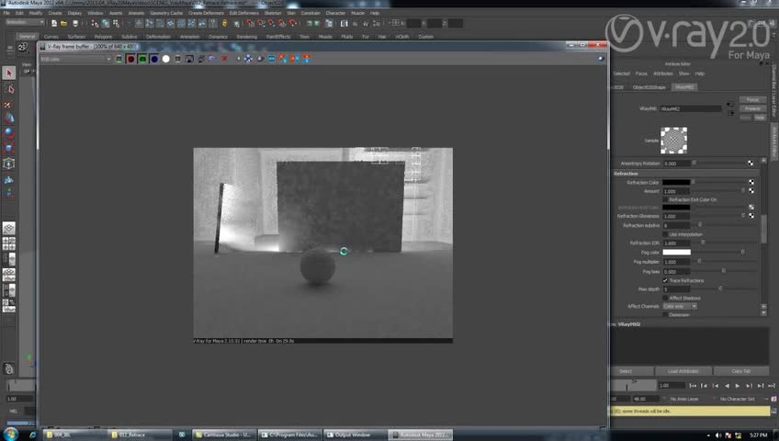Image resolution: width=779 pixels, height=441 pixels.
Task: Click the Refraction Color black swatch
Action: pos(676,182)
